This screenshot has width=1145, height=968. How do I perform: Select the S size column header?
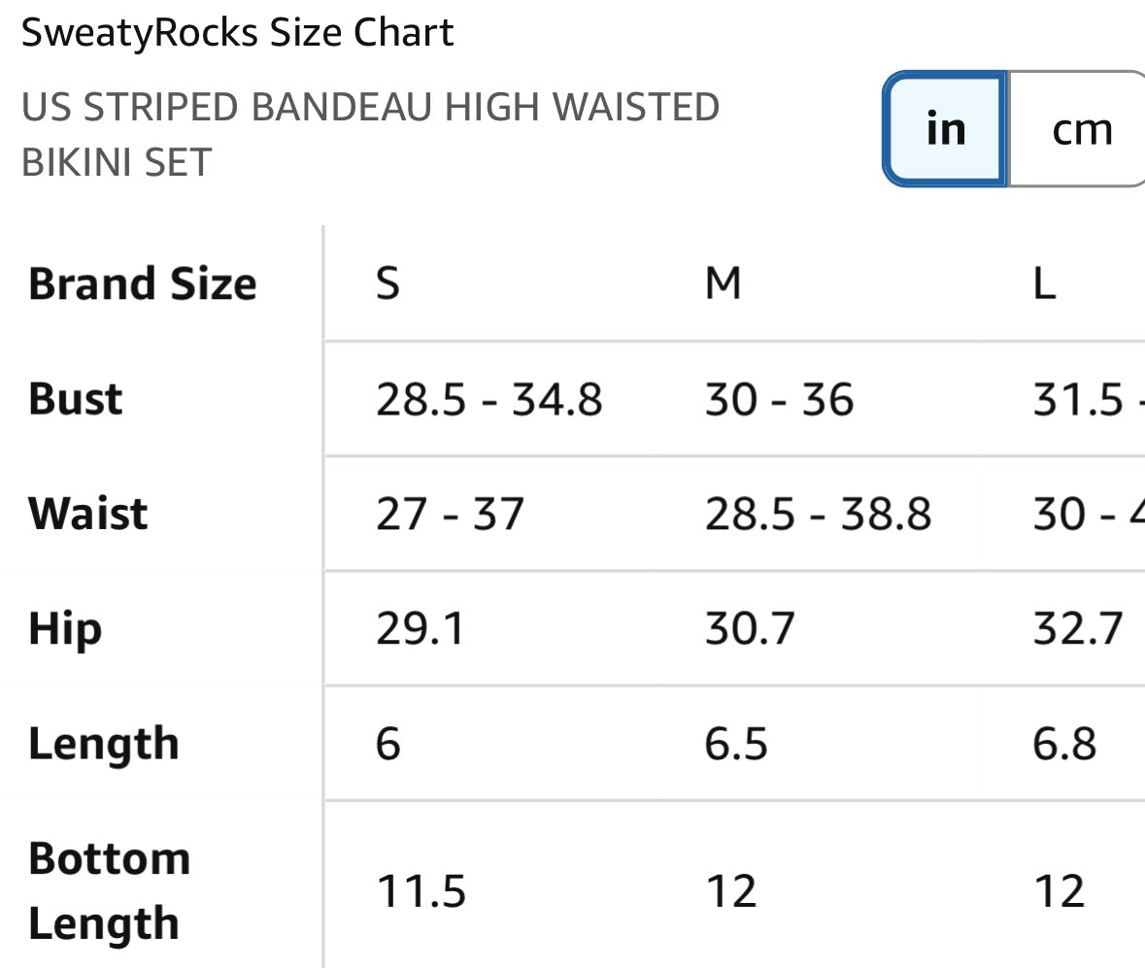point(387,284)
